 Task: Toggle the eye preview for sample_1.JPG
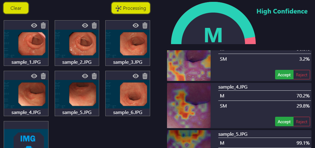[34, 25]
